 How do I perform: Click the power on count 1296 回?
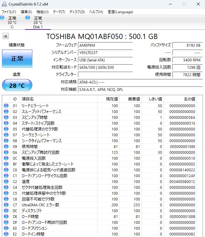pyautogui.click(x=187, y=68)
